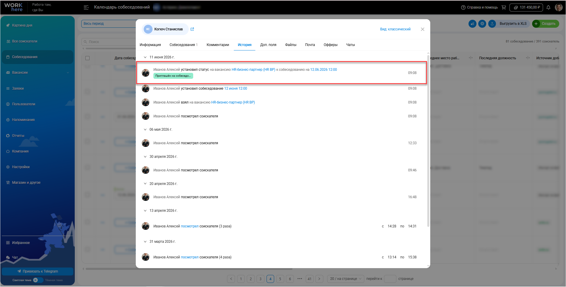Open 20 / на странице dropdown
Viewport: 566px width, 287px height.
pos(346,279)
